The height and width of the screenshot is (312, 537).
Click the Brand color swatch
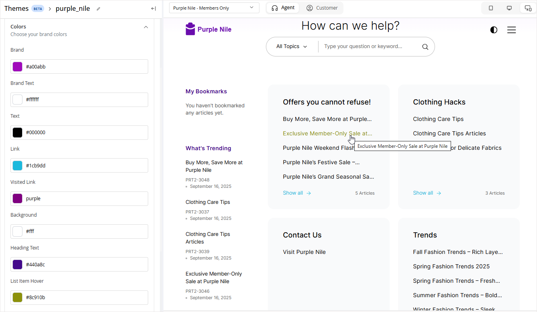[x=17, y=66]
